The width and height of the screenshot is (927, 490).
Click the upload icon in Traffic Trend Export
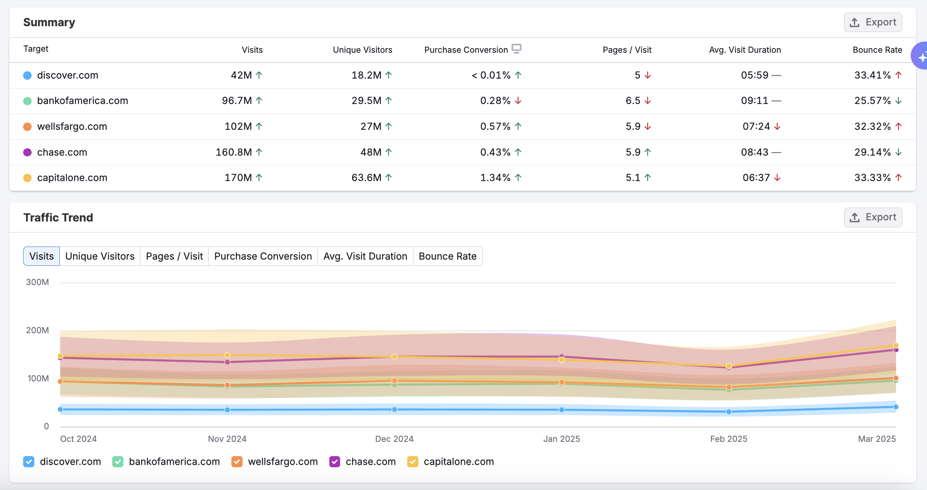[855, 217]
